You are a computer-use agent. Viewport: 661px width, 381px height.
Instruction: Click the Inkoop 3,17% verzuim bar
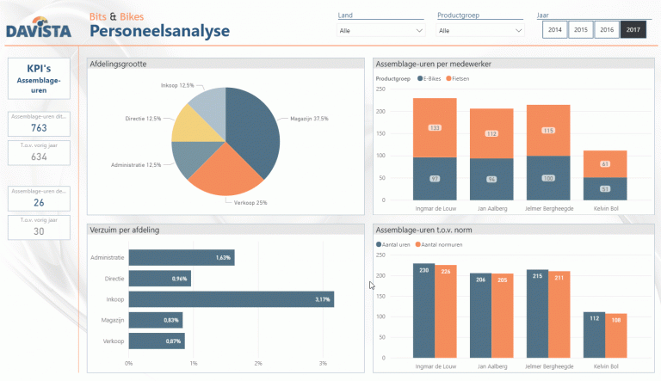pyautogui.click(x=232, y=299)
